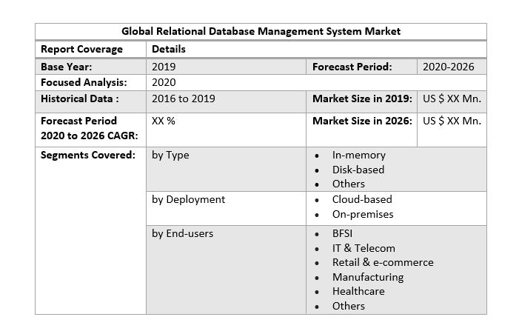
Task: Click the Market Size in 2026 label
Action: point(362,121)
